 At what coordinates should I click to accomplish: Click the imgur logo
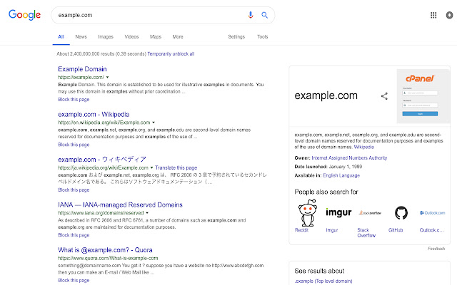coord(338,212)
